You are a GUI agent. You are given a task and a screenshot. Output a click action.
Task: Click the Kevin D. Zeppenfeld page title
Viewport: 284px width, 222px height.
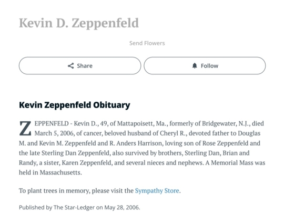coord(79,23)
